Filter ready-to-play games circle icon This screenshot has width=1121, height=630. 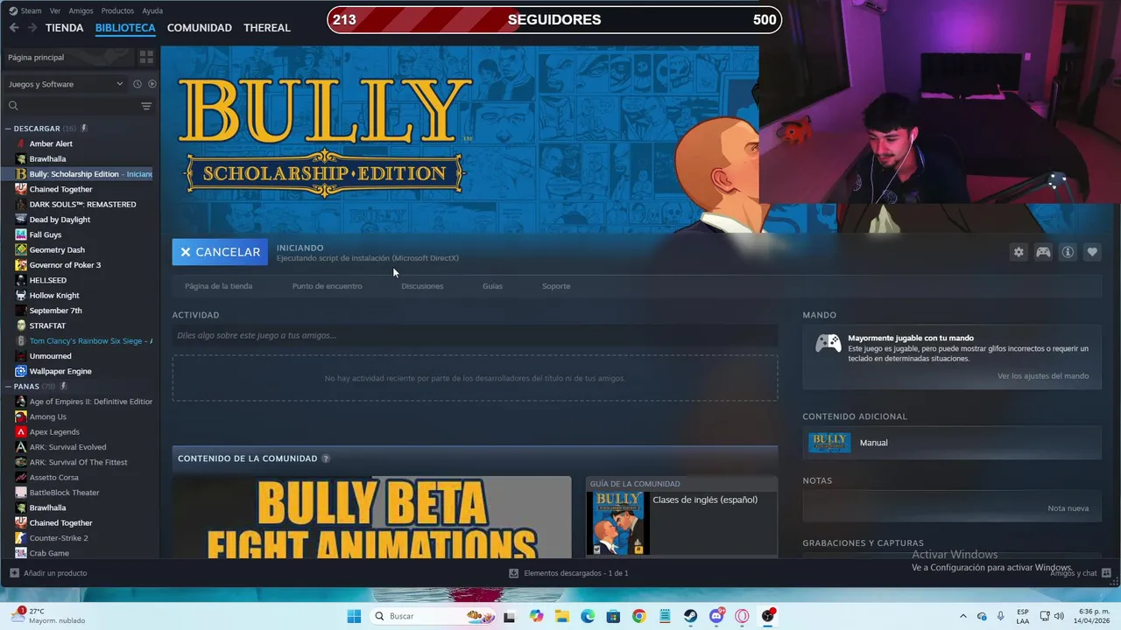(152, 84)
